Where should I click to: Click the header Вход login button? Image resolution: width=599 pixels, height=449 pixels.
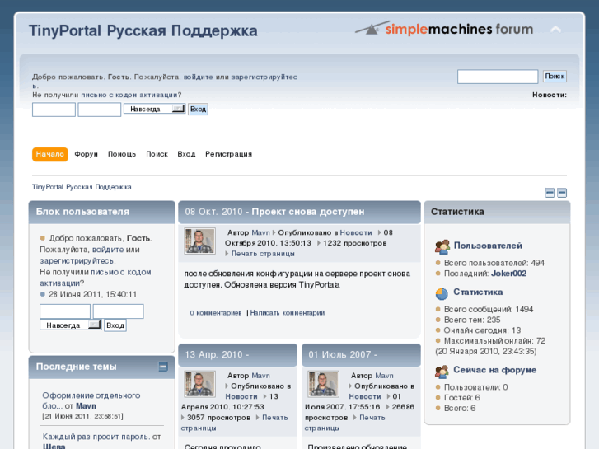[198, 110]
